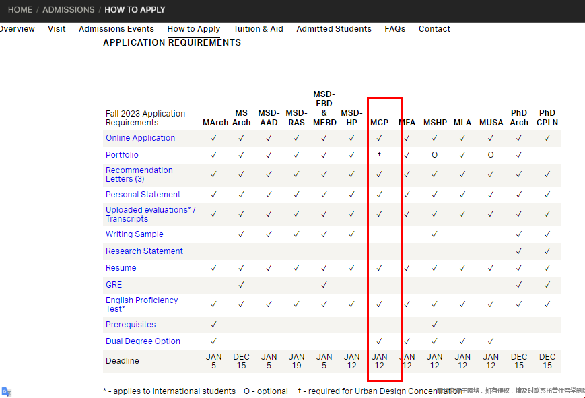Open the GRE requirement link

[114, 284]
